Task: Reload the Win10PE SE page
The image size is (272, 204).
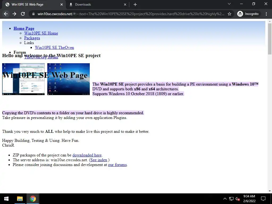Action: [23, 14]
